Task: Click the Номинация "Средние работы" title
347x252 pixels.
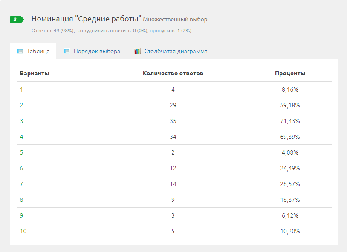Action: (x=86, y=19)
